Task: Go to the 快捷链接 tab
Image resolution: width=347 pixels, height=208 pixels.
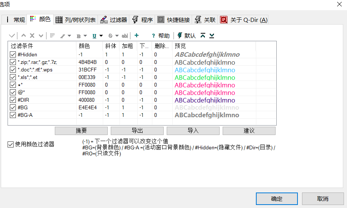Action: [x=173, y=20]
